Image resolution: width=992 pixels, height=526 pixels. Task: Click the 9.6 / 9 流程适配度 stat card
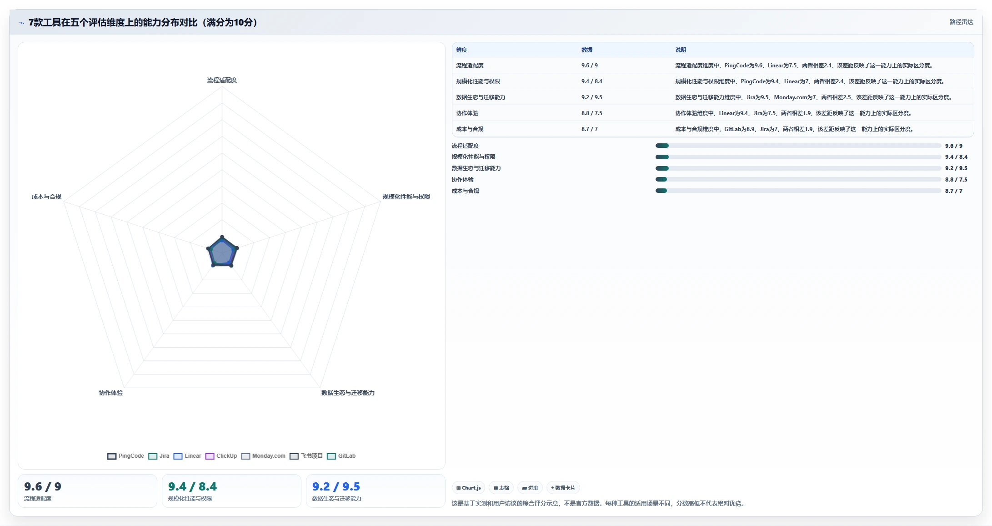pyautogui.click(x=87, y=491)
